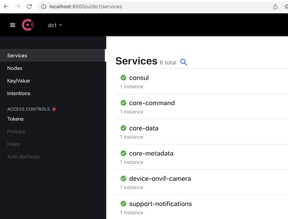Image resolution: width=288 pixels, height=219 pixels.
Task: Click Auth Methods in the sidebar
Action: 24,157
